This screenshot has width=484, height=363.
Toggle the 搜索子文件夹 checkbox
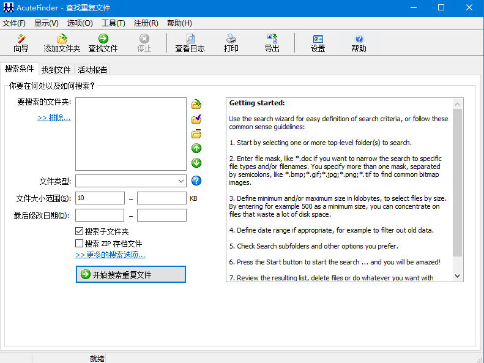click(80, 231)
